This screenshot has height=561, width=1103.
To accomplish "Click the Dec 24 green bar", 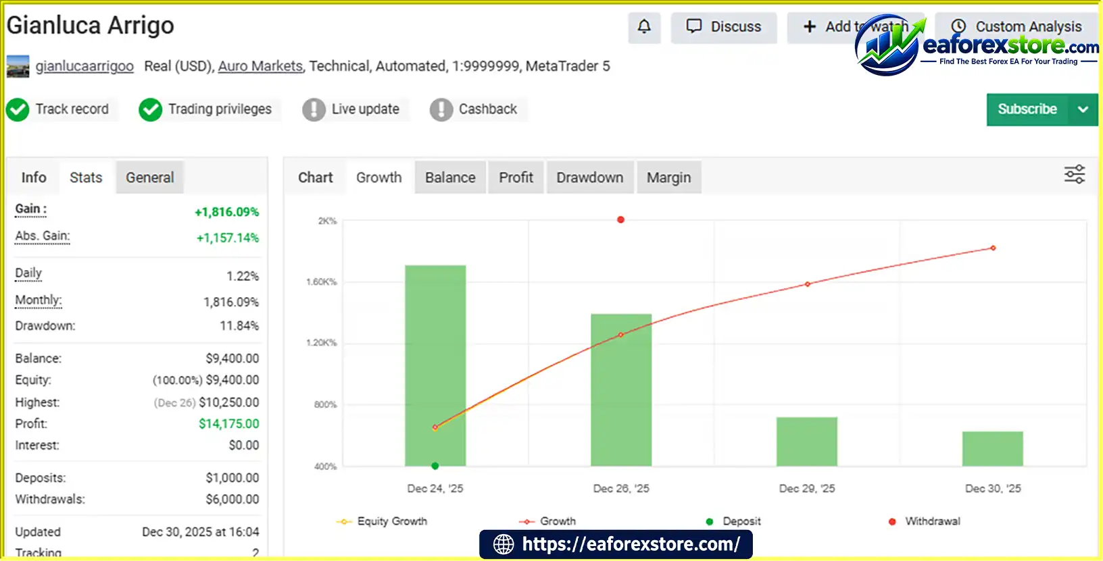I will click(x=435, y=365).
